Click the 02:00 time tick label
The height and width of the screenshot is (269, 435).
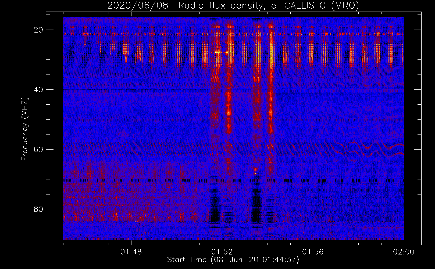pos(404,252)
